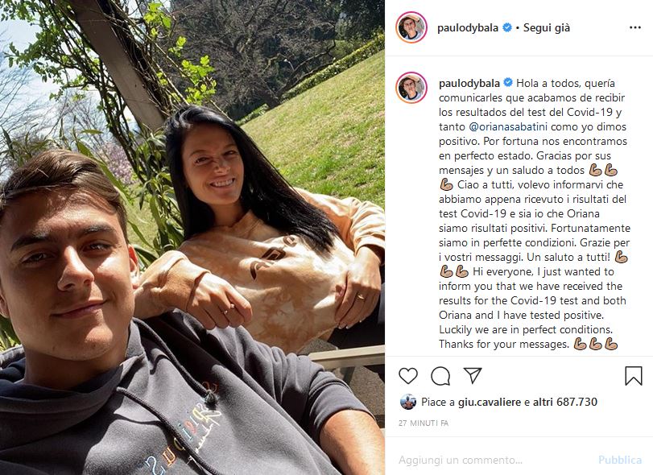
Task: Open paulodybala username in header
Action: (x=468, y=28)
